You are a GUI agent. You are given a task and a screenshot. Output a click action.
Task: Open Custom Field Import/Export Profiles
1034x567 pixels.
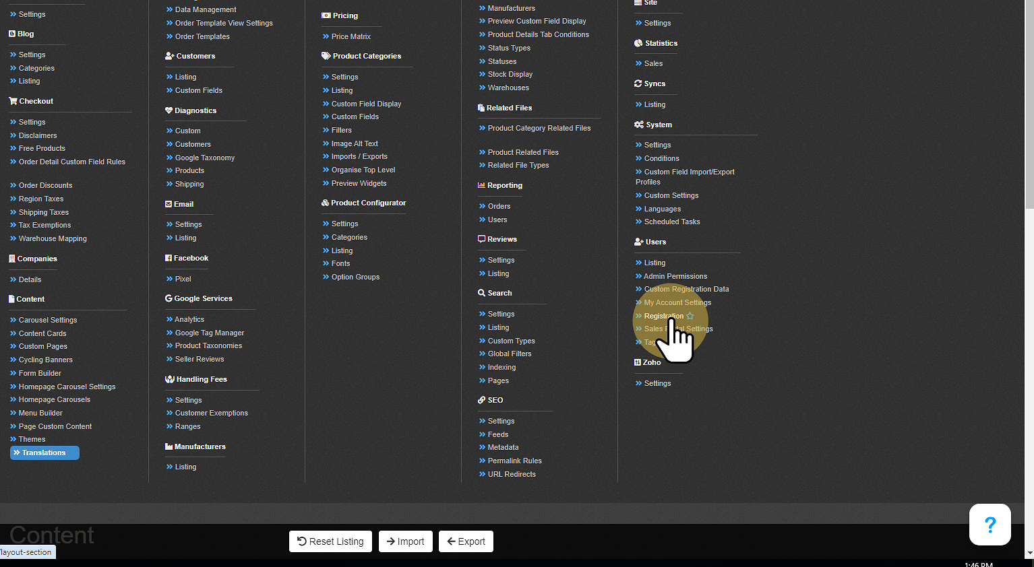tap(686, 176)
